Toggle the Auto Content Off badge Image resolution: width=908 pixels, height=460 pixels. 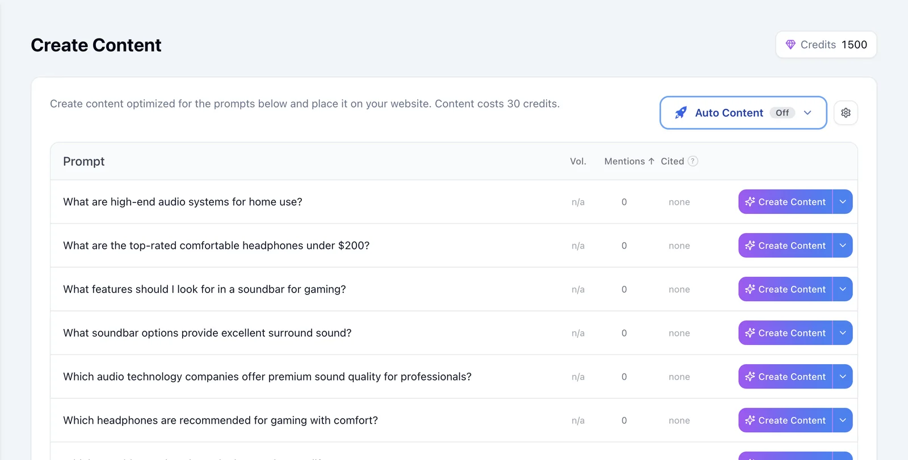pyautogui.click(x=783, y=113)
